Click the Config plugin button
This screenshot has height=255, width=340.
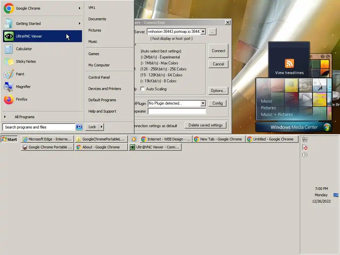[x=217, y=103]
